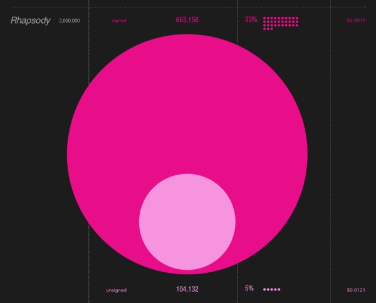Click the row of five pink dots
Image resolution: width=376 pixels, height=303 pixels.
coord(272,289)
